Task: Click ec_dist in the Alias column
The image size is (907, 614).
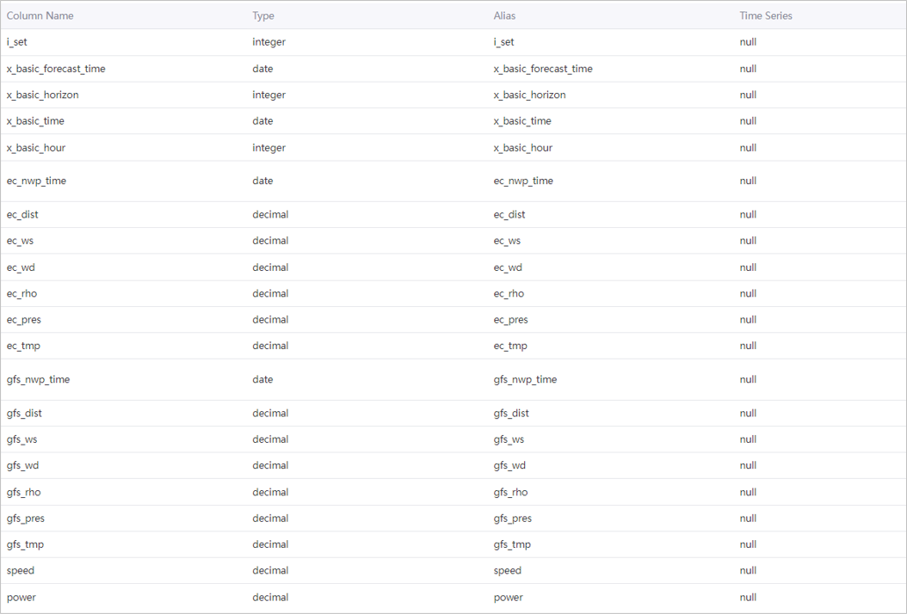Action: click(x=509, y=214)
